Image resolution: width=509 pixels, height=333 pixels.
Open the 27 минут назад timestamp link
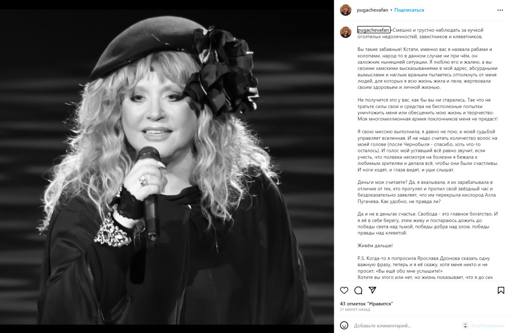pos(355,310)
